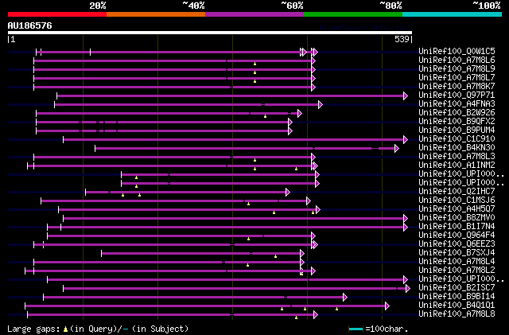
Task: Click the arrowhead ending the B4KN30 alignment
Action: pyautogui.click(x=397, y=148)
